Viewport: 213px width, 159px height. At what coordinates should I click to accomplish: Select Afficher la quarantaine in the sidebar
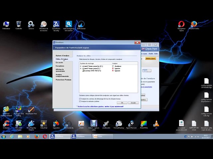pyautogui.click(x=60, y=70)
